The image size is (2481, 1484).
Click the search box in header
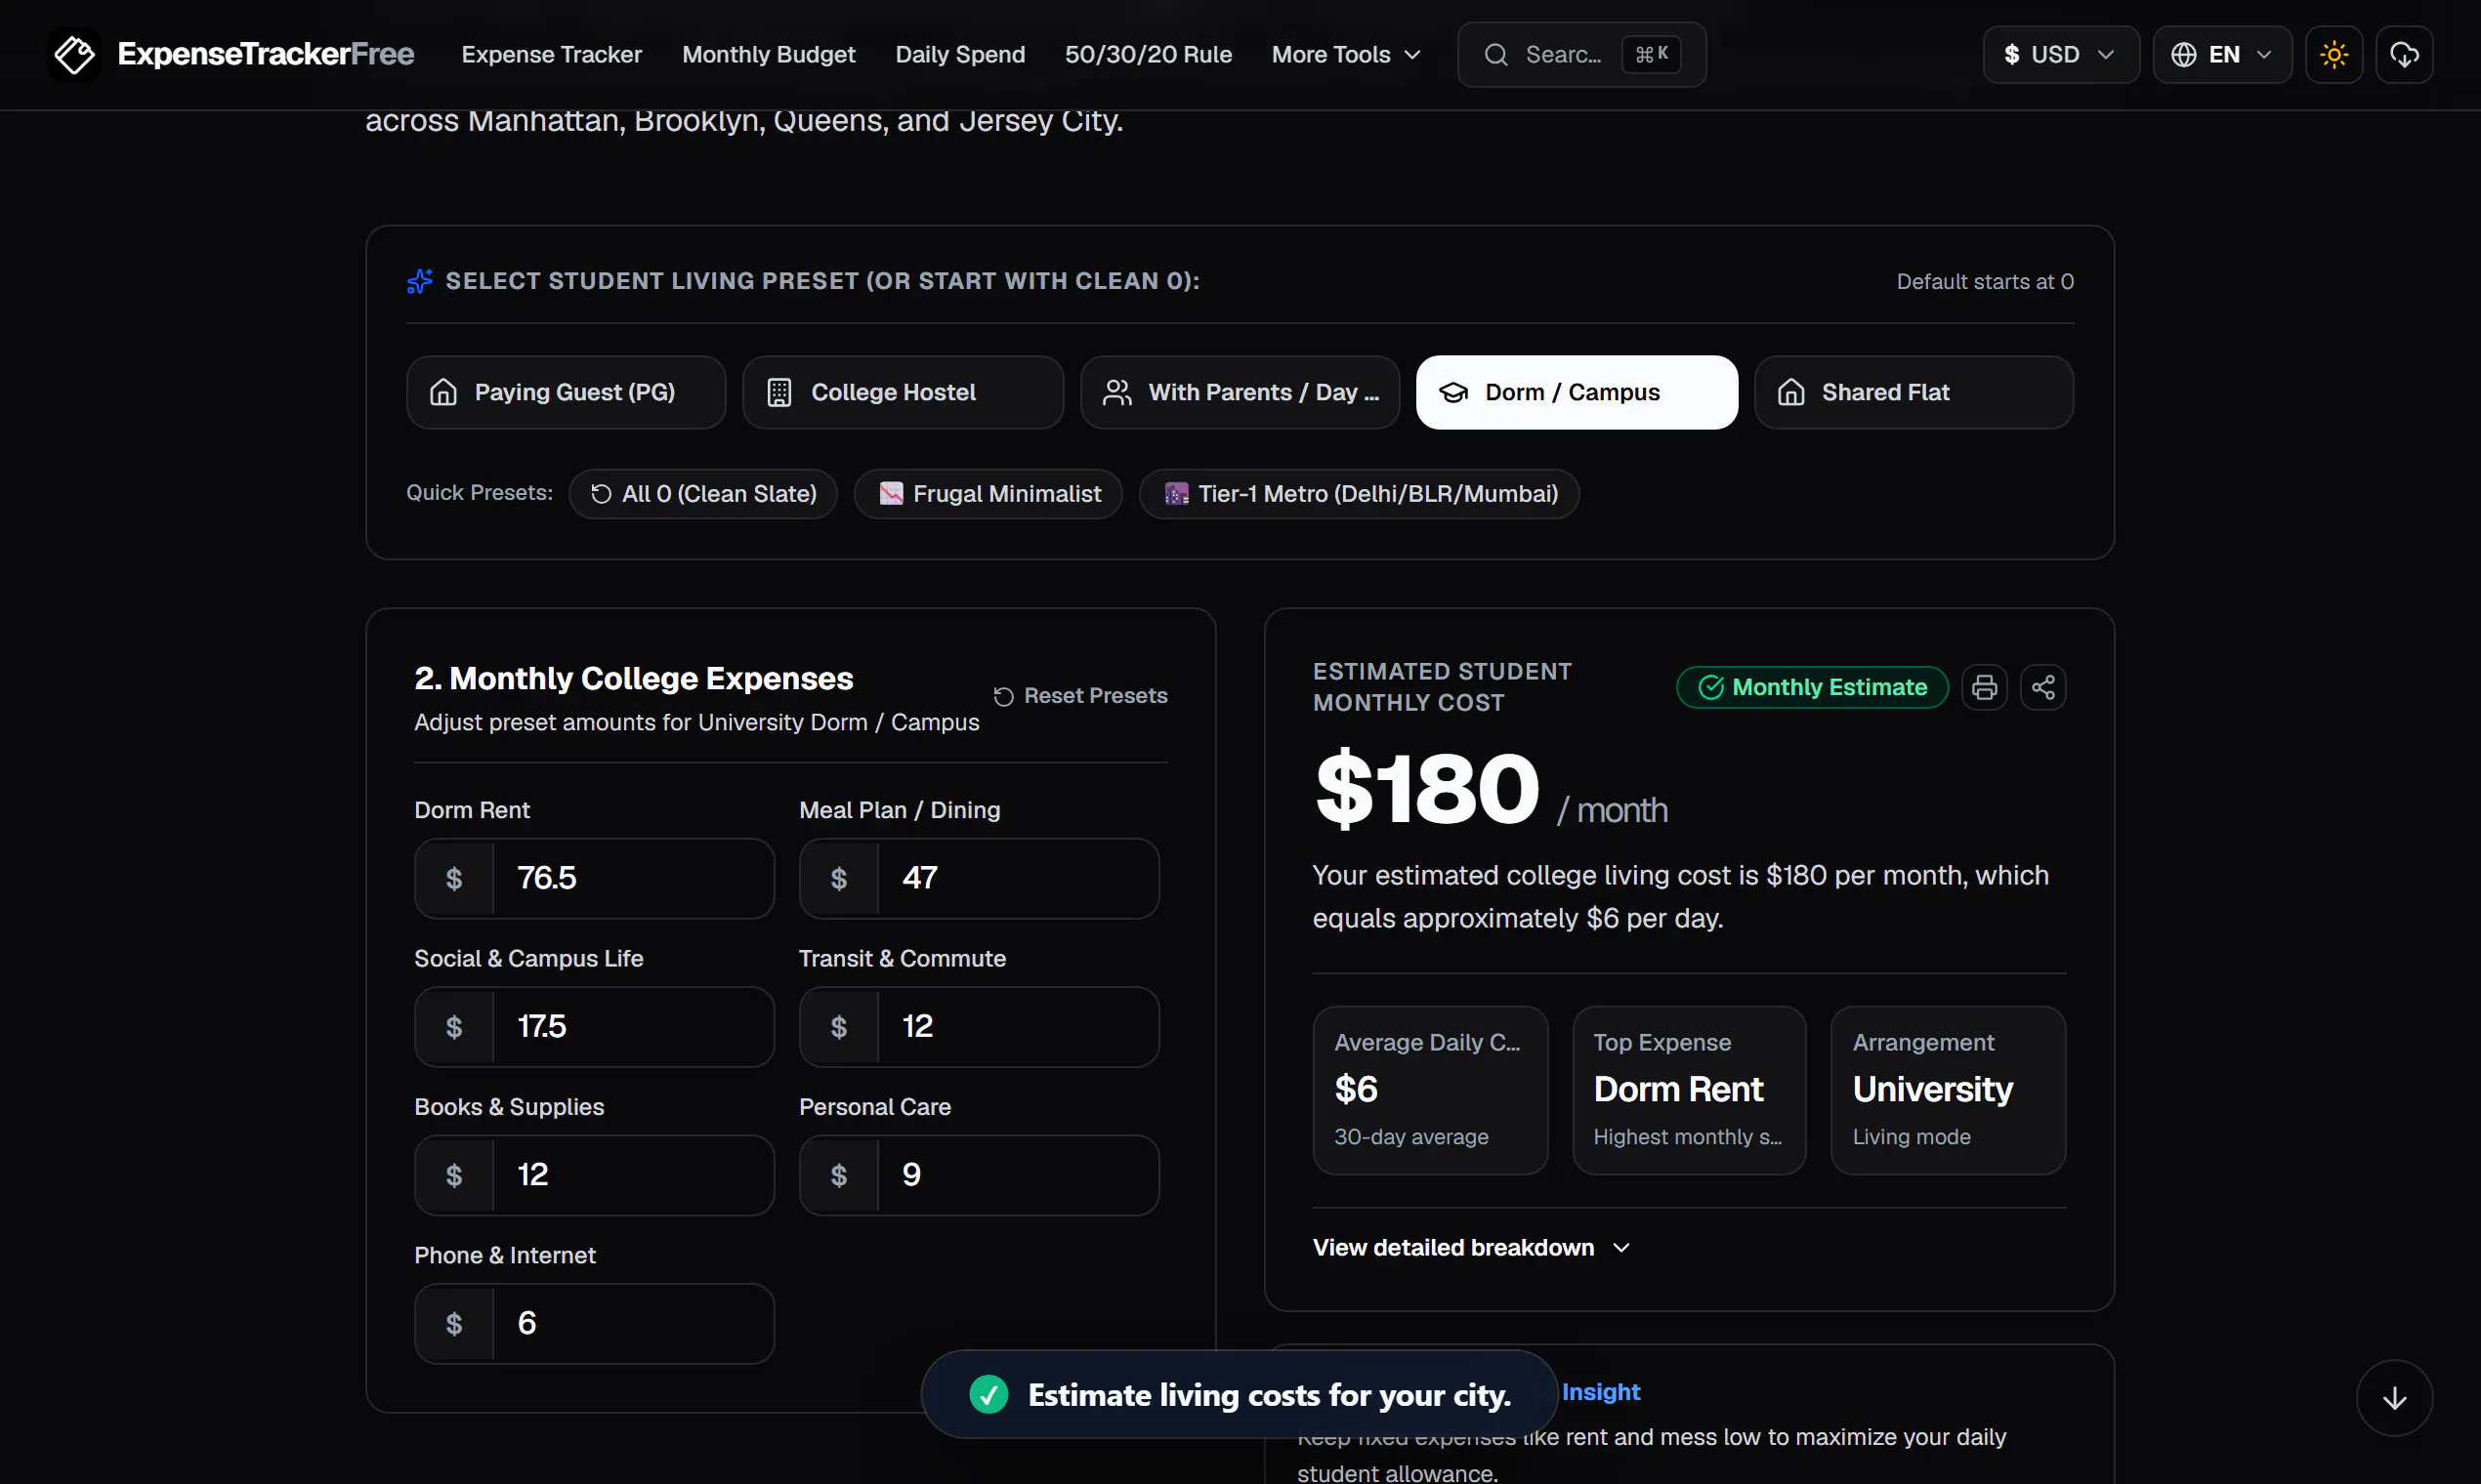click(x=1580, y=54)
